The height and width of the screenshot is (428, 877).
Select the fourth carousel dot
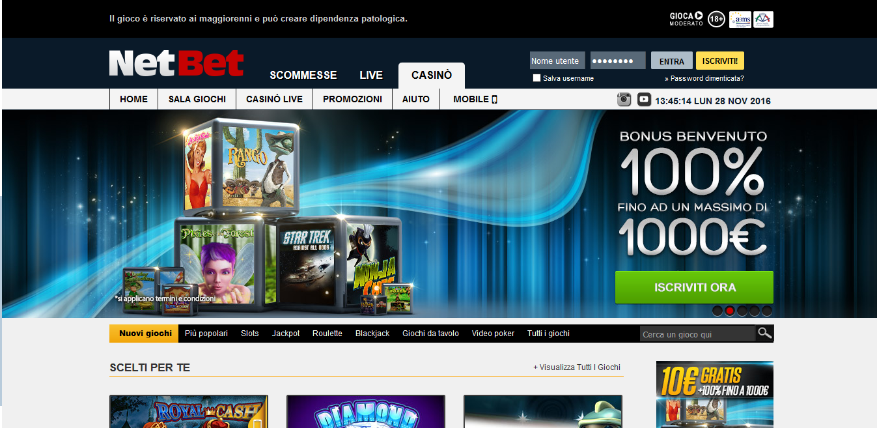(755, 311)
